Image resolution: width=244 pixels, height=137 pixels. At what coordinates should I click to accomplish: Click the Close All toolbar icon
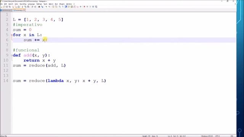(x=16, y=7)
